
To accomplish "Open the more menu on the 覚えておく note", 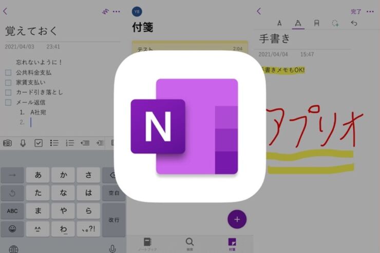I will tap(117, 11).
